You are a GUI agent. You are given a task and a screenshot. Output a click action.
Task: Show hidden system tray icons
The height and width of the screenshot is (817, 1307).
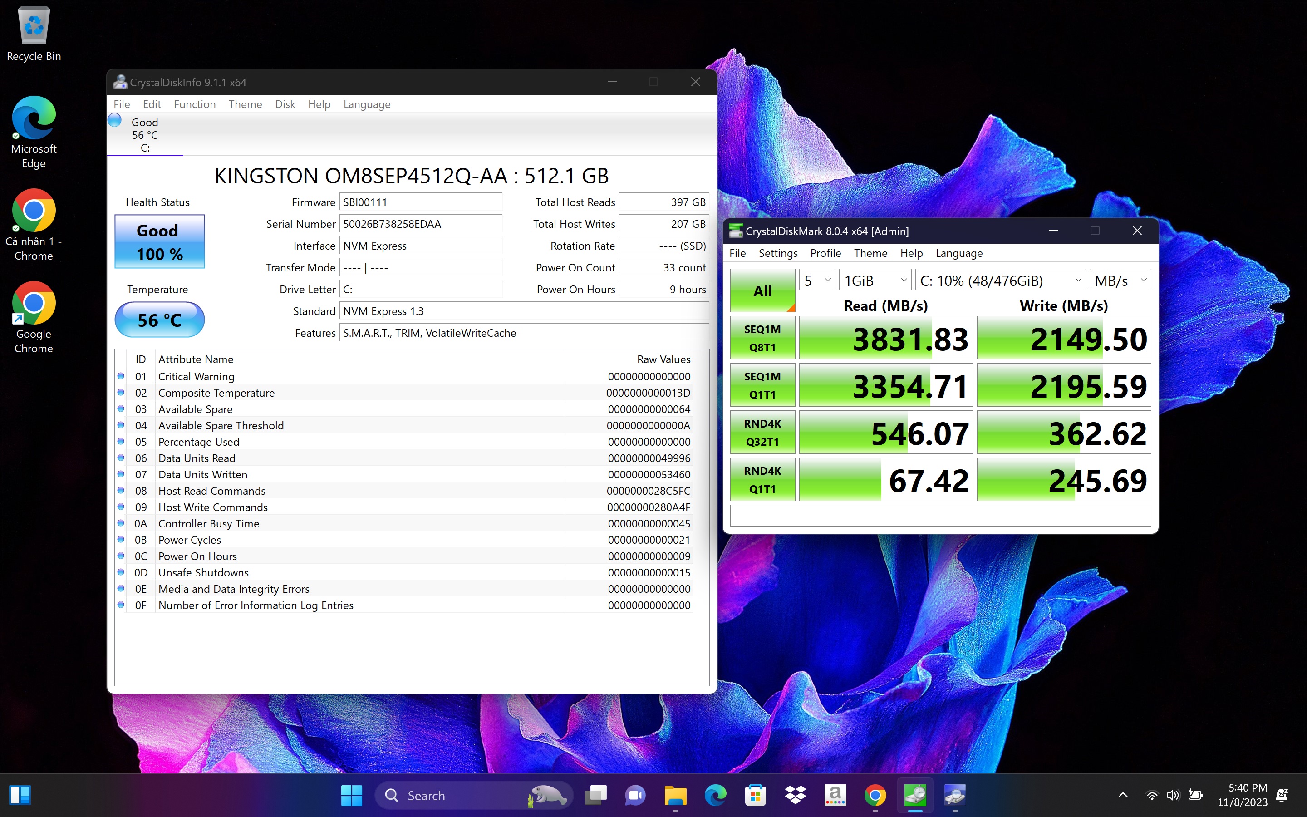pos(1123,795)
